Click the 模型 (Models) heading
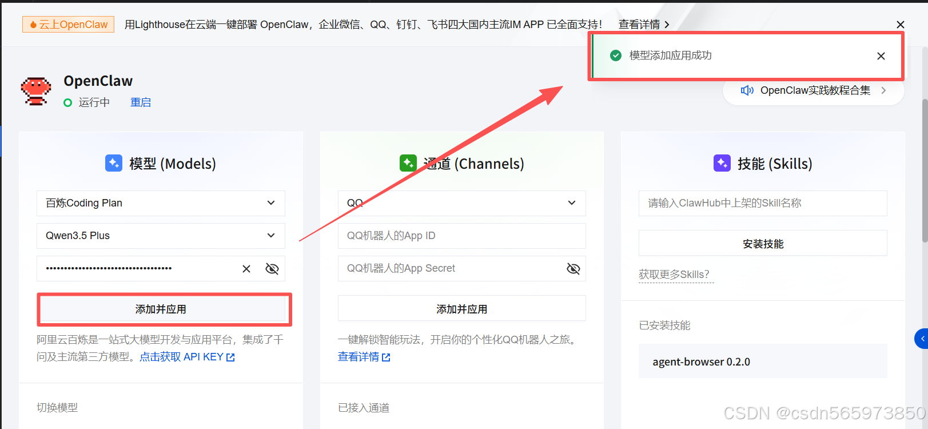This screenshot has width=928, height=429. pos(173,164)
